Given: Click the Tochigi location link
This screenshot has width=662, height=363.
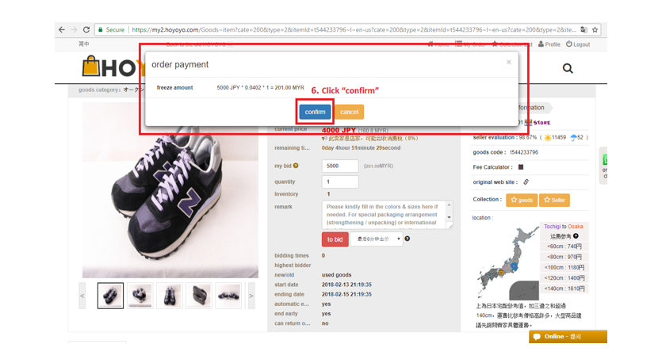Looking at the screenshot, I should [x=553, y=227].
